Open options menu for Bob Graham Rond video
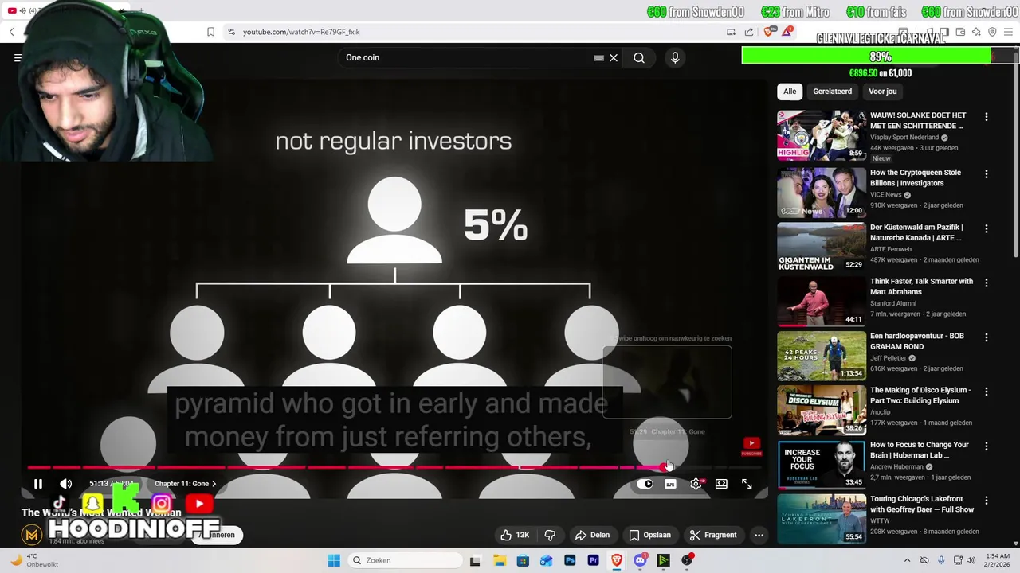The image size is (1020, 573). point(987,337)
